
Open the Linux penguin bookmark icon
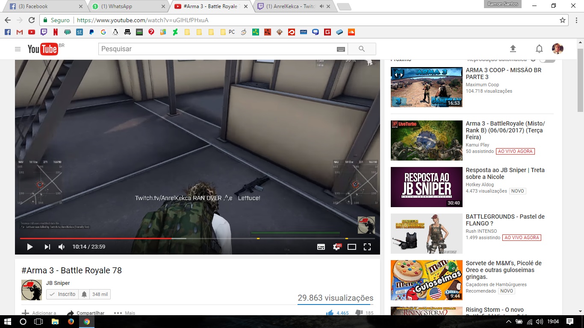(x=115, y=32)
